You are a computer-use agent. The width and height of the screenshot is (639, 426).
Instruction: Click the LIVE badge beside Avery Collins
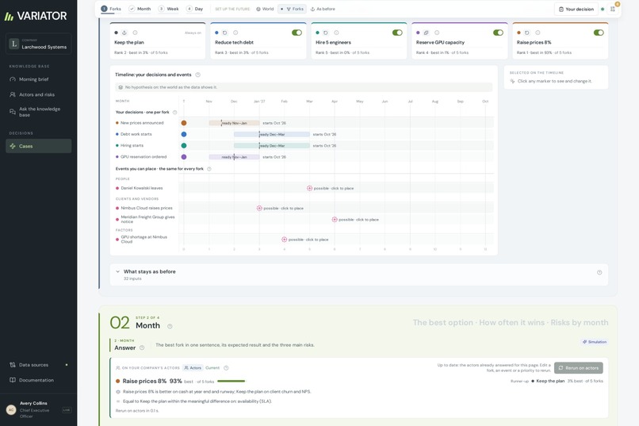click(x=67, y=410)
